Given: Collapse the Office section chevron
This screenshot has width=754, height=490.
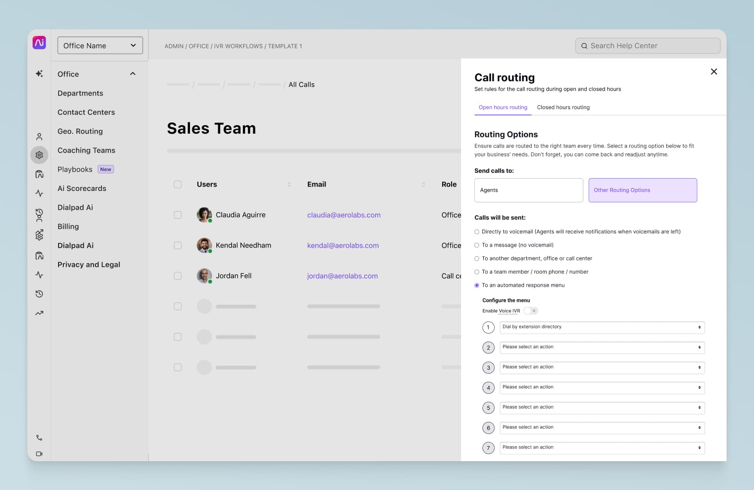Looking at the screenshot, I should [133, 74].
